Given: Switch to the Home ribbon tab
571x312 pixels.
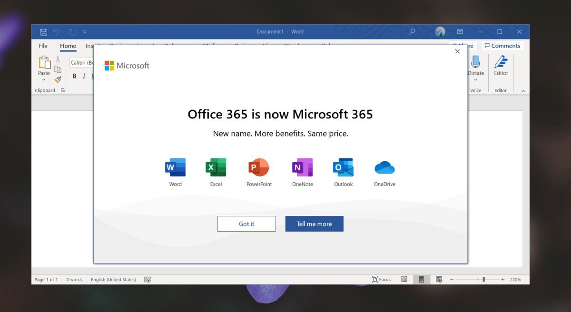Looking at the screenshot, I should point(68,46).
